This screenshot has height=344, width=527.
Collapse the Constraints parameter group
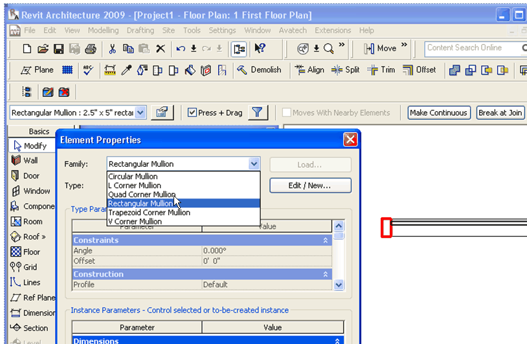(326, 241)
